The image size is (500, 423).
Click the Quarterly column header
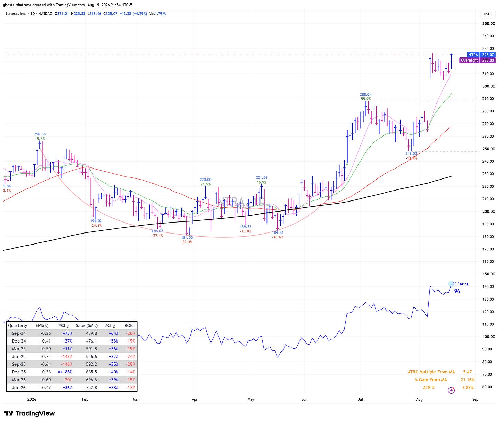click(18, 325)
